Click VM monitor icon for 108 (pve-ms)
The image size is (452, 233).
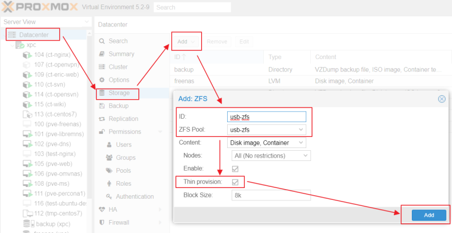point(27,183)
